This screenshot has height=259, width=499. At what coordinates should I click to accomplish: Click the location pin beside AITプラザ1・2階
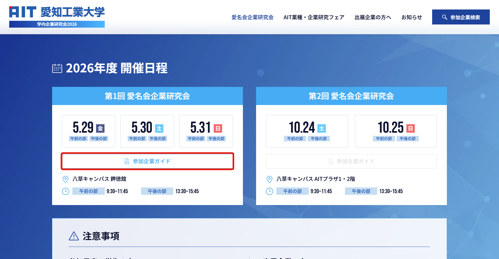click(269, 179)
